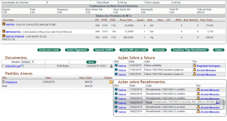Click the user icon beside Reginaldo Rodrigues
The image size is (227, 121).
coord(194,65)
